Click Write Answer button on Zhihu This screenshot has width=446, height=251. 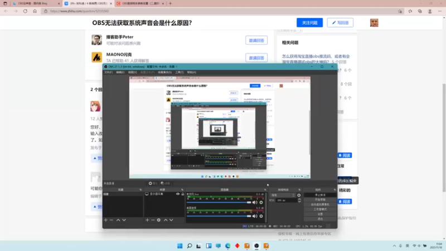(x=340, y=22)
